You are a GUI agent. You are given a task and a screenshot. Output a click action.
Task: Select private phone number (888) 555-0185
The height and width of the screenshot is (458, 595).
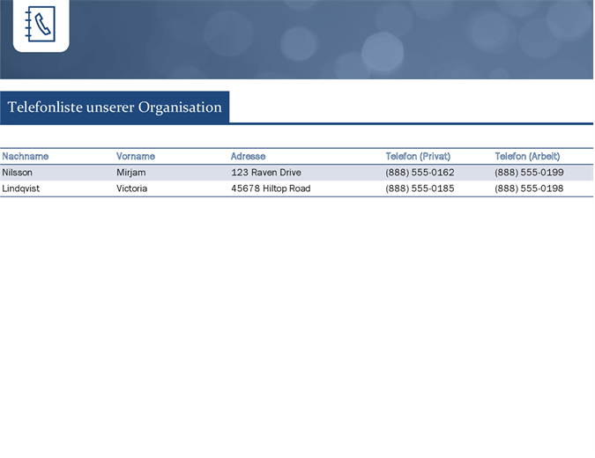click(420, 188)
